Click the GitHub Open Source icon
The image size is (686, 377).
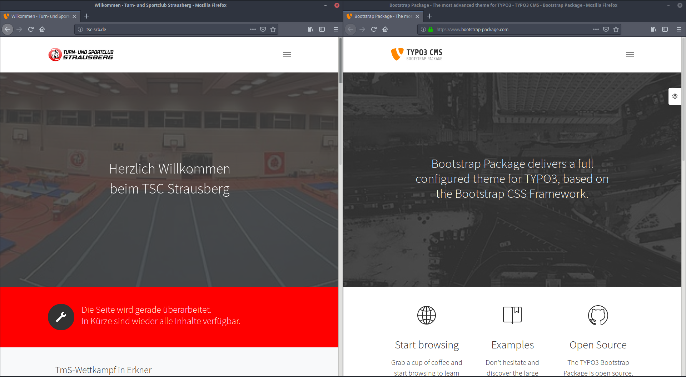(598, 315)
